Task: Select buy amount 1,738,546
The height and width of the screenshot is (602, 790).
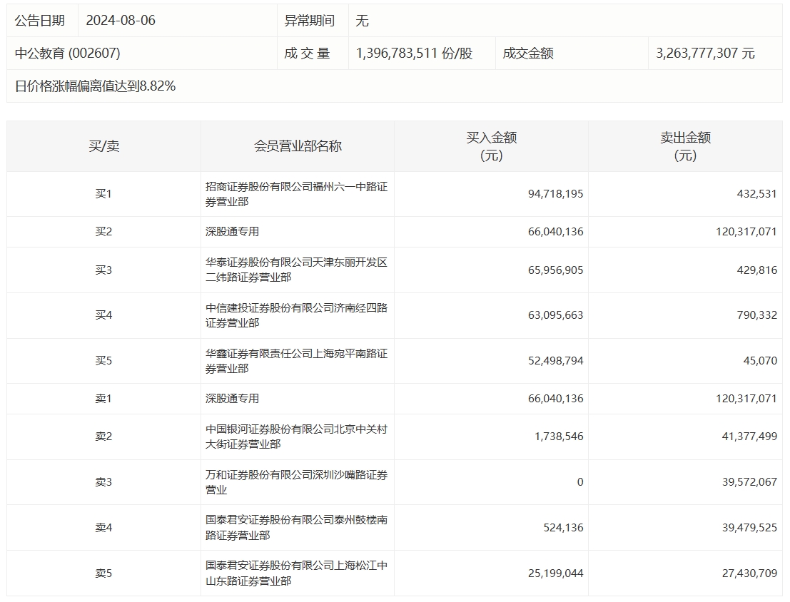Action: pos(559,437)
